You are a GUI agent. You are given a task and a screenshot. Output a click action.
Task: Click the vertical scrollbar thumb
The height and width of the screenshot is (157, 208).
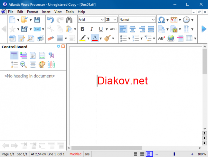(x=204, y=61)
